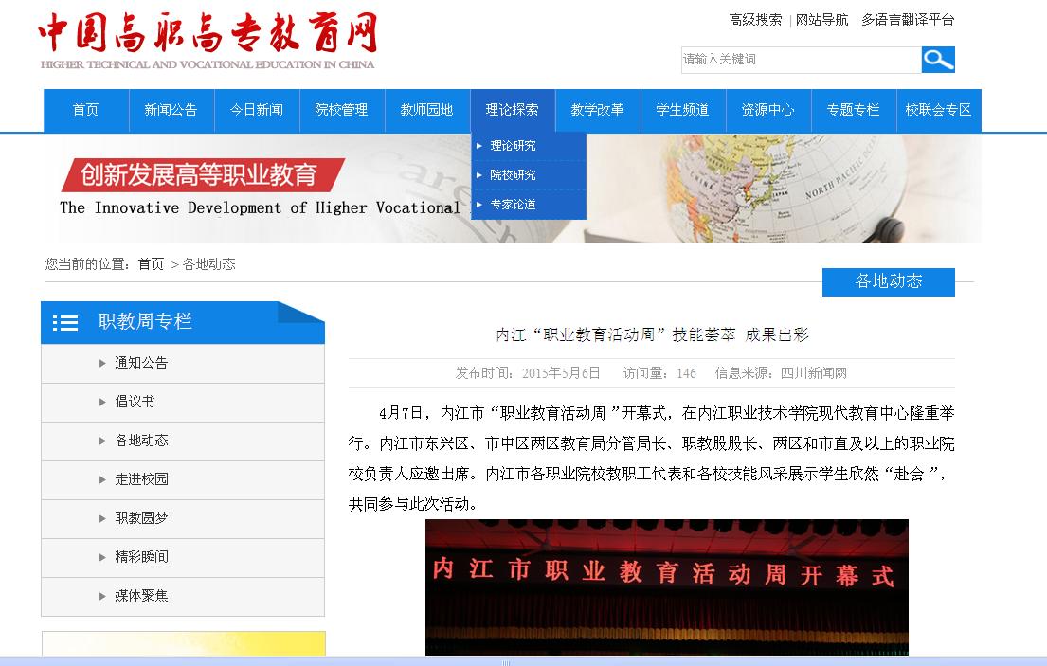1047x666 pixels.
Task: Select 学生频道 in the nav bar
Action: (683, 110)
